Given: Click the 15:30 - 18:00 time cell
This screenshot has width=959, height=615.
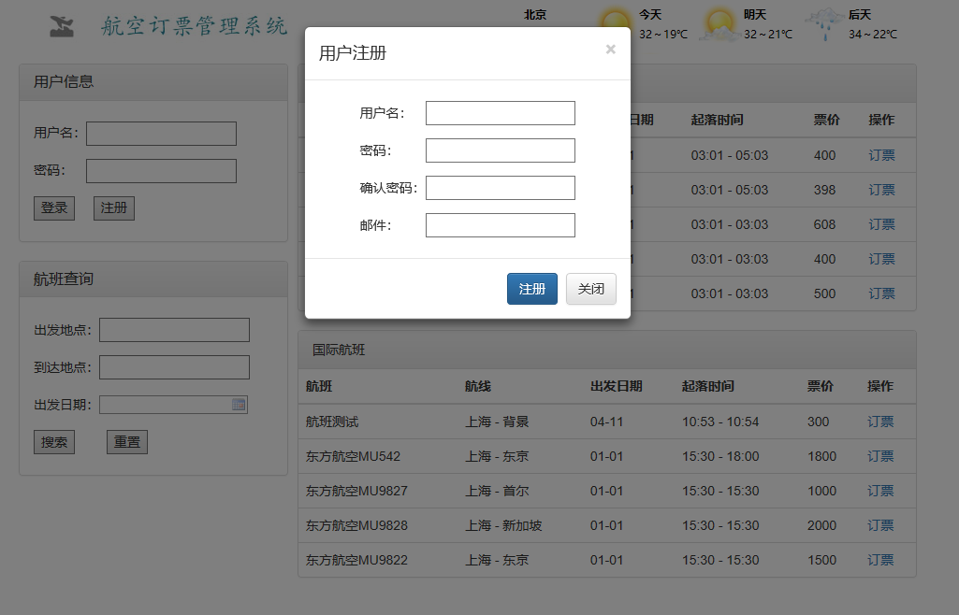Looking at the screenshot, I should (x=720, y=457).
